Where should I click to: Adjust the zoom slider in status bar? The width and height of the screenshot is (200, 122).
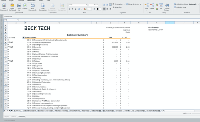[x=191, y=113]
